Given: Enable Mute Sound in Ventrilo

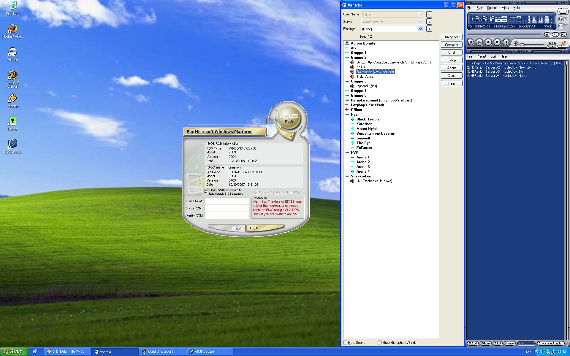Looking at the screenshot, I should pyautogui.click(x=345, y=343).
